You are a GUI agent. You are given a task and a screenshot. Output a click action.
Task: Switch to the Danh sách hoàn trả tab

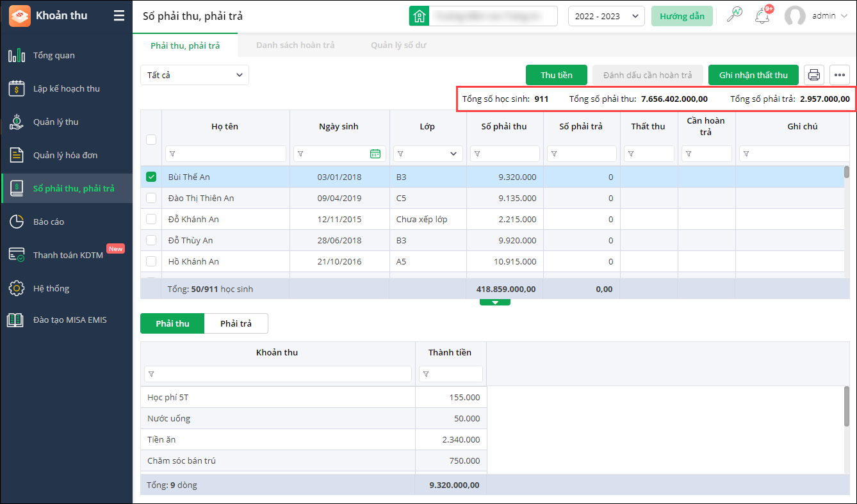295,45
